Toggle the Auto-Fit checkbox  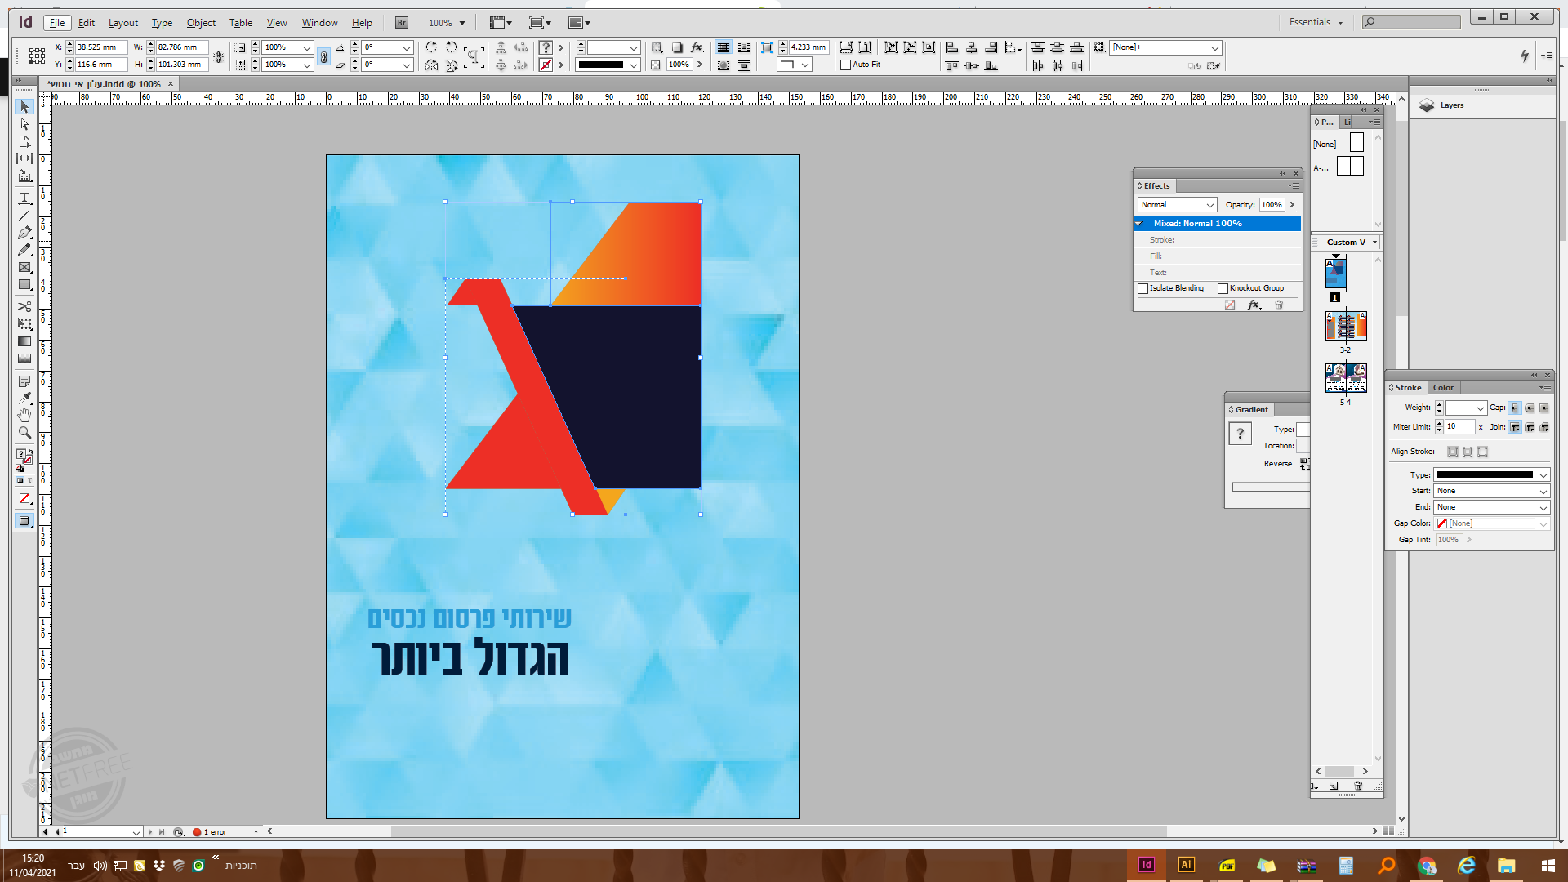pos(846,65)
